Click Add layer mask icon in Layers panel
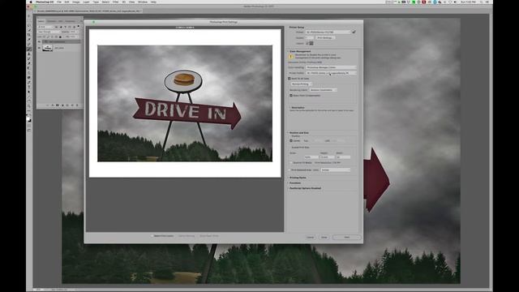 point(58,105)
